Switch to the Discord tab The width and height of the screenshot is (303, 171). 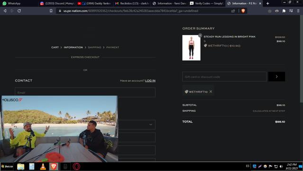tap(57, 3)
